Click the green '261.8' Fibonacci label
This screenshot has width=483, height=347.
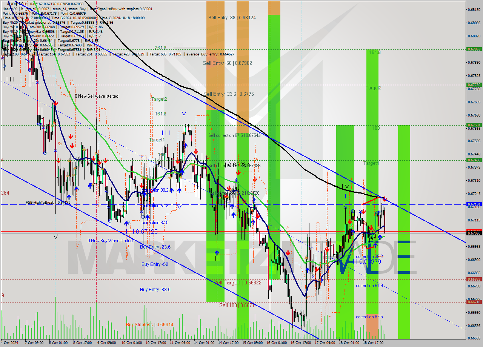click(160, 48)
